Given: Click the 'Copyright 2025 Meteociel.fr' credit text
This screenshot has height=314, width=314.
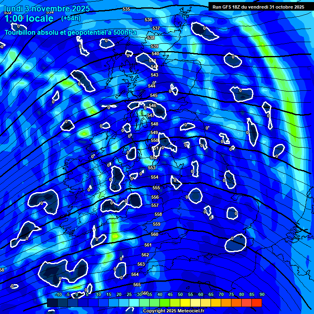Looking at the screenshot, I should [174, 311].
